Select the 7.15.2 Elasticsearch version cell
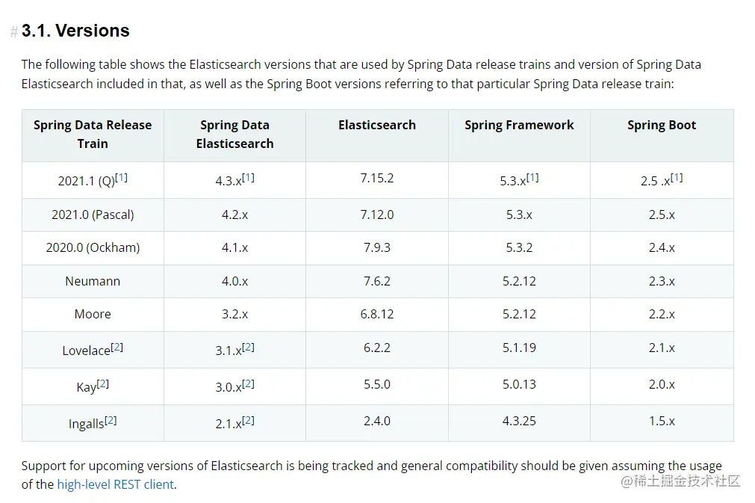This screenshot has height=503, width=755. coord(377,179)
